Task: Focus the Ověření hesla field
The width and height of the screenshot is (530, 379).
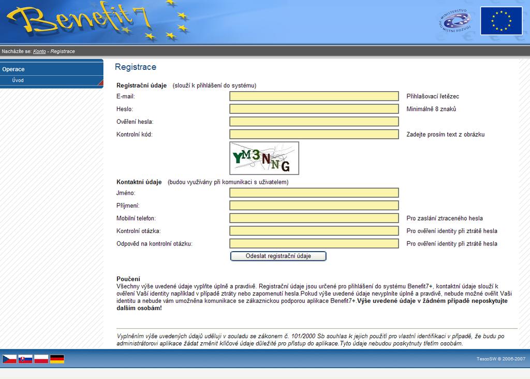Action: [314, 121]
